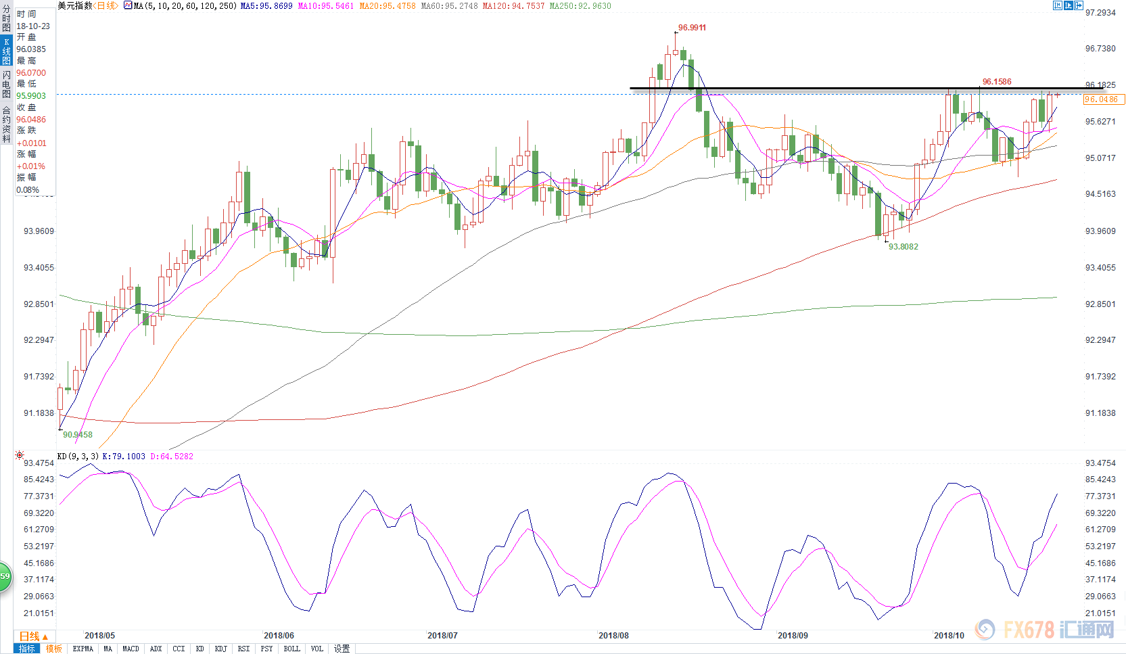The image size is (1126, 654).
Task: Click the +0.01% change percentage
Action: [30, 166]
